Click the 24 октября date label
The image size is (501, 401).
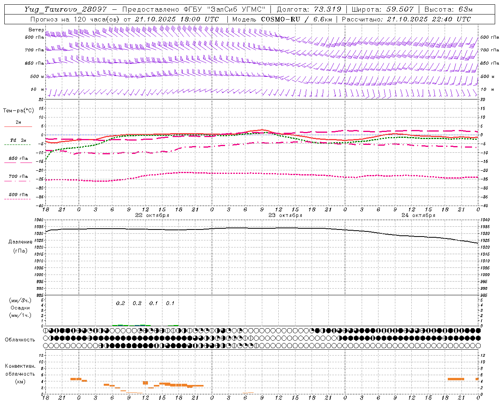pos(418,215)
